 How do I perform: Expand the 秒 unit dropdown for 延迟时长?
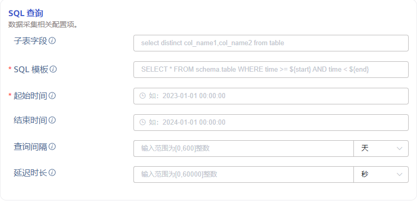pyautogui.click(x=381, y=175)
